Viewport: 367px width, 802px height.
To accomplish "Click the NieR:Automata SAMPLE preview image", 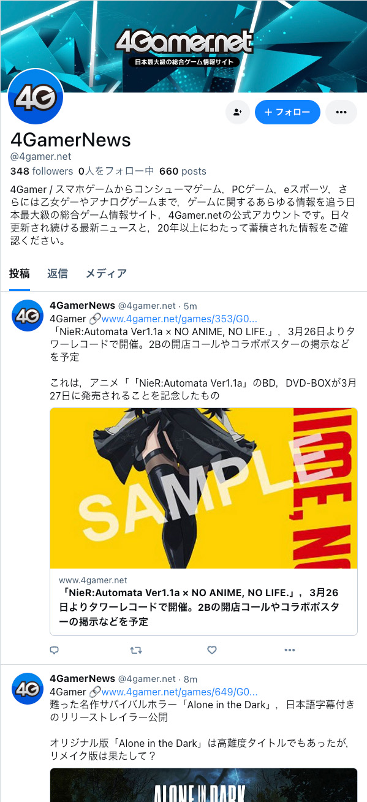I will (203, 488).
